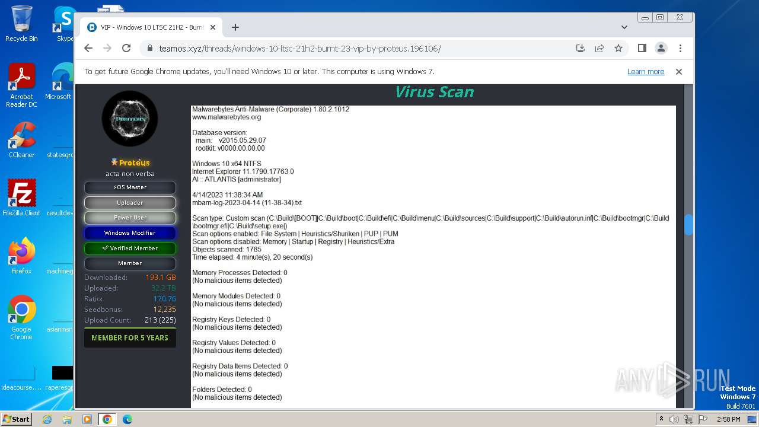Screen dimensions: 759x427
Task: Select the Seedbonus value 12,235
Action: click(165, 310)
